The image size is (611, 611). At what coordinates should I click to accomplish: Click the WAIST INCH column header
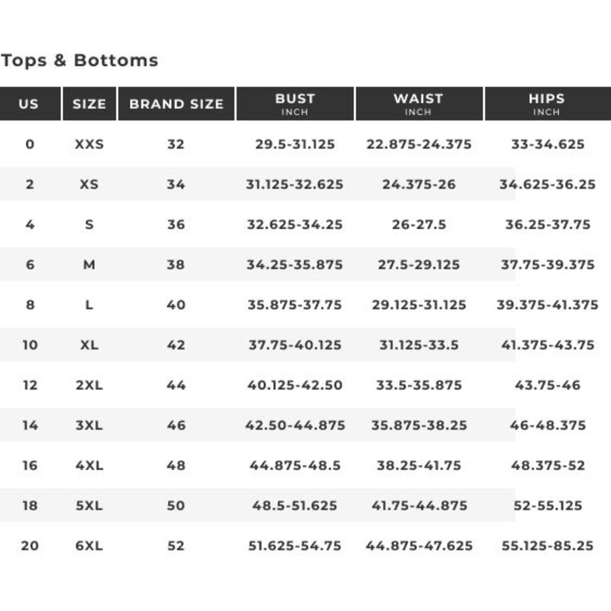point(419,104)
